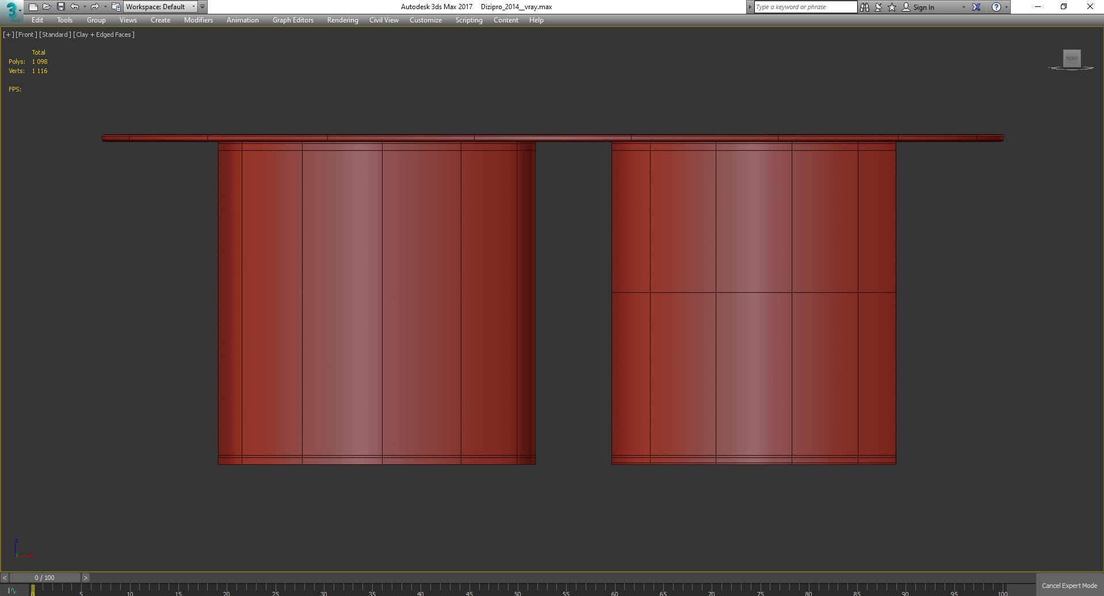Open the Modifiers menu
Viewport: 1104px width, 596px height.
[x=198, y=20]
